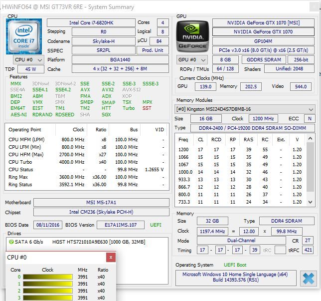Click the Unified: 2048 shaders field
This screenshot has width=321, height=301.
pos(289,69)
